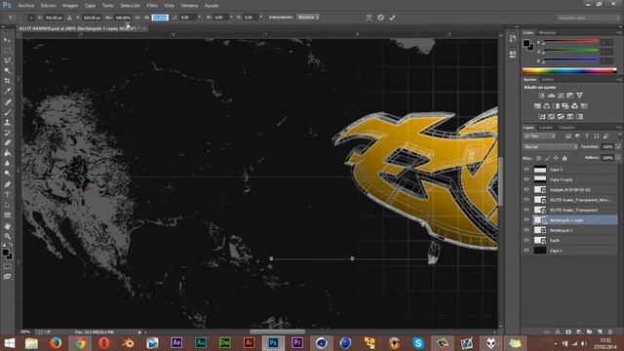Open Google Chrome from taskbar
This screenshot has width=624, height=351.
click(x=80, y=342)
